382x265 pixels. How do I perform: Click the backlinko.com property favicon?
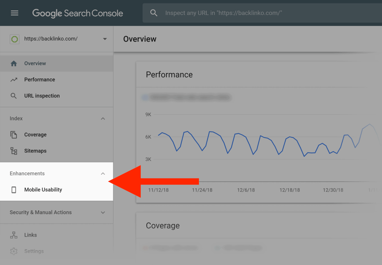pyautogui.click(x=14, y=39)
